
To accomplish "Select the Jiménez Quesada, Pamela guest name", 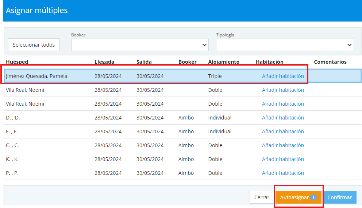I will coord(36,76).
